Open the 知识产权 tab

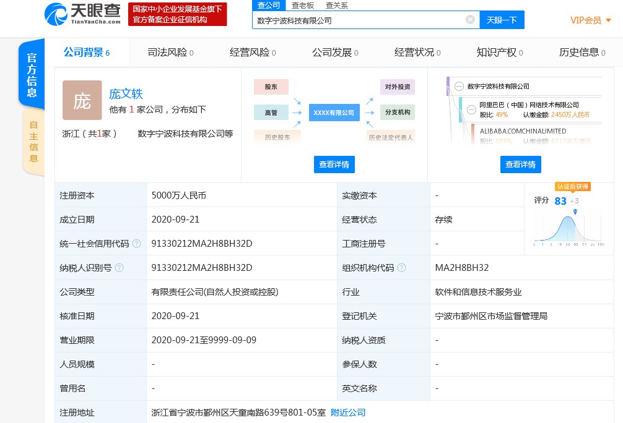coord(499,53)
